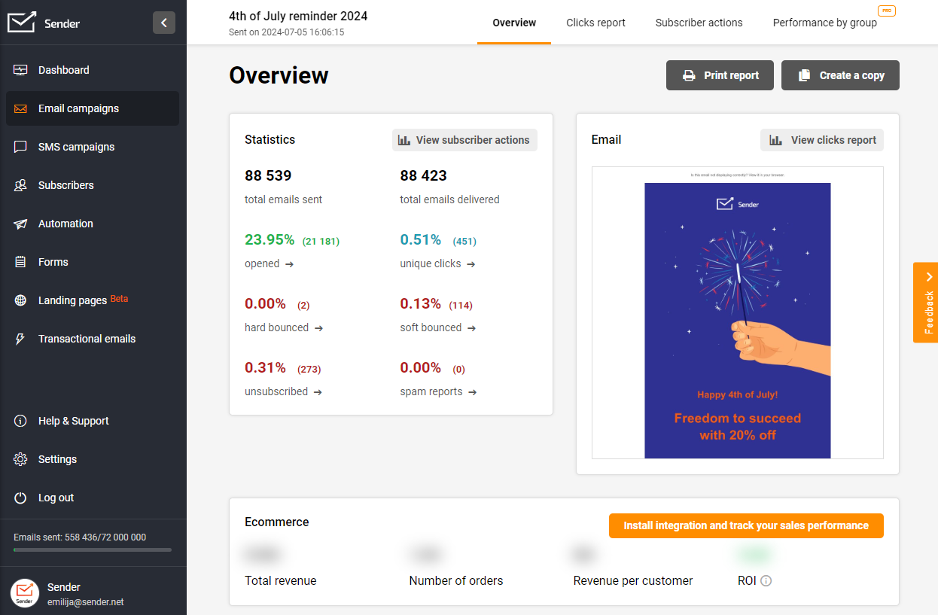
Task: Expand the orange Feedback side panel
Action: (927, 303)
